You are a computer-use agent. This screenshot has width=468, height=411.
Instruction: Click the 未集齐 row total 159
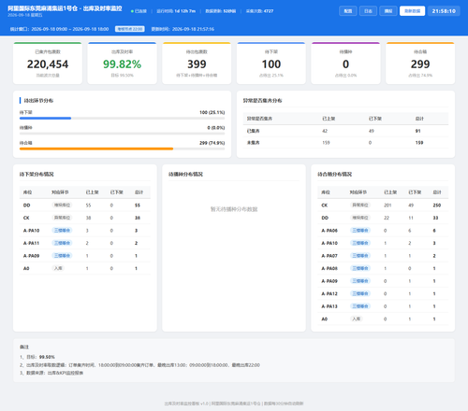click(x=419, y=143)
